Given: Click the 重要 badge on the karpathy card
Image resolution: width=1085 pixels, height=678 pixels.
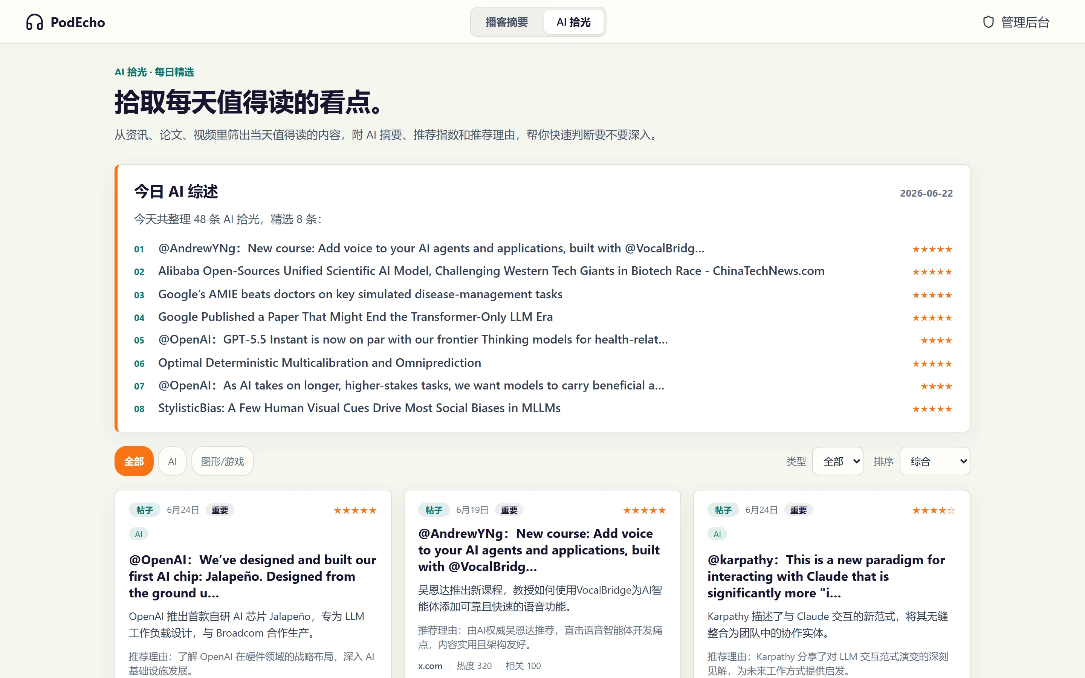Looking at the screenshot, I should [798, 510].
